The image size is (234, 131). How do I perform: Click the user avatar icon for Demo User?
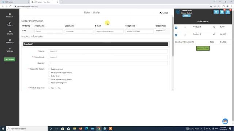178,12
